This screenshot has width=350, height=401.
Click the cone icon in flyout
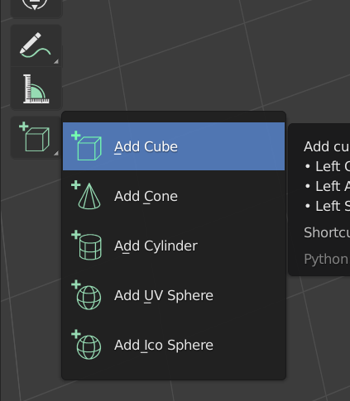[86, 195]
